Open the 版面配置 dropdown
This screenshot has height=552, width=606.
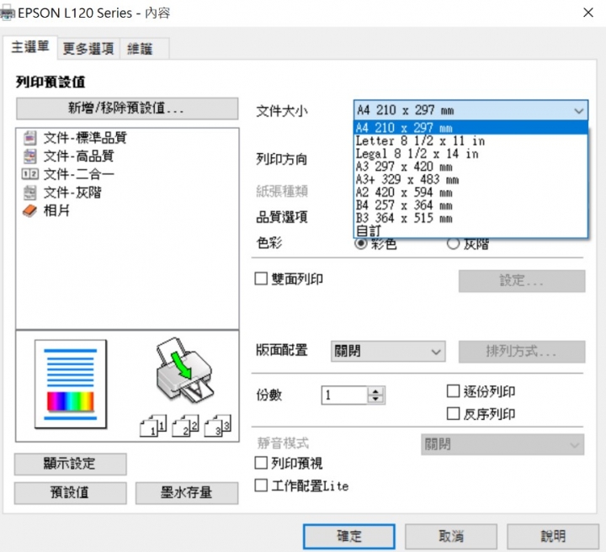pos(388,352)
